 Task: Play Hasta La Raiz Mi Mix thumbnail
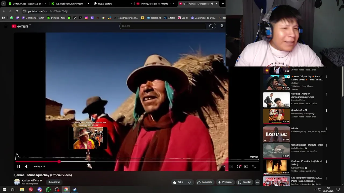[x=276, y=134]
